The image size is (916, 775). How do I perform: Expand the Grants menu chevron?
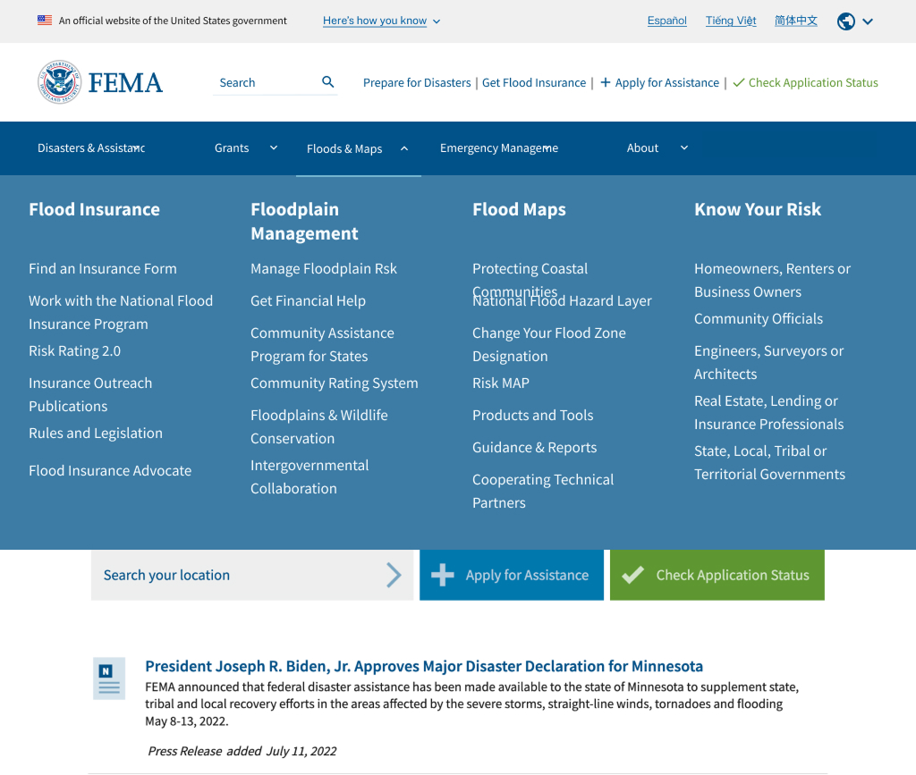(274, 147)
